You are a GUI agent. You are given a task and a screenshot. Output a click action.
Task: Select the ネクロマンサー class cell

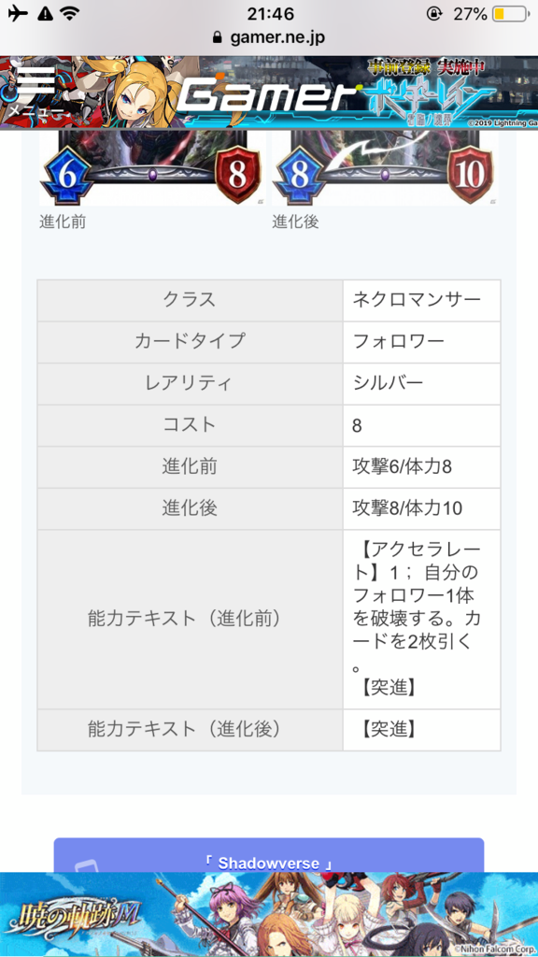click(x=421, y=300)
